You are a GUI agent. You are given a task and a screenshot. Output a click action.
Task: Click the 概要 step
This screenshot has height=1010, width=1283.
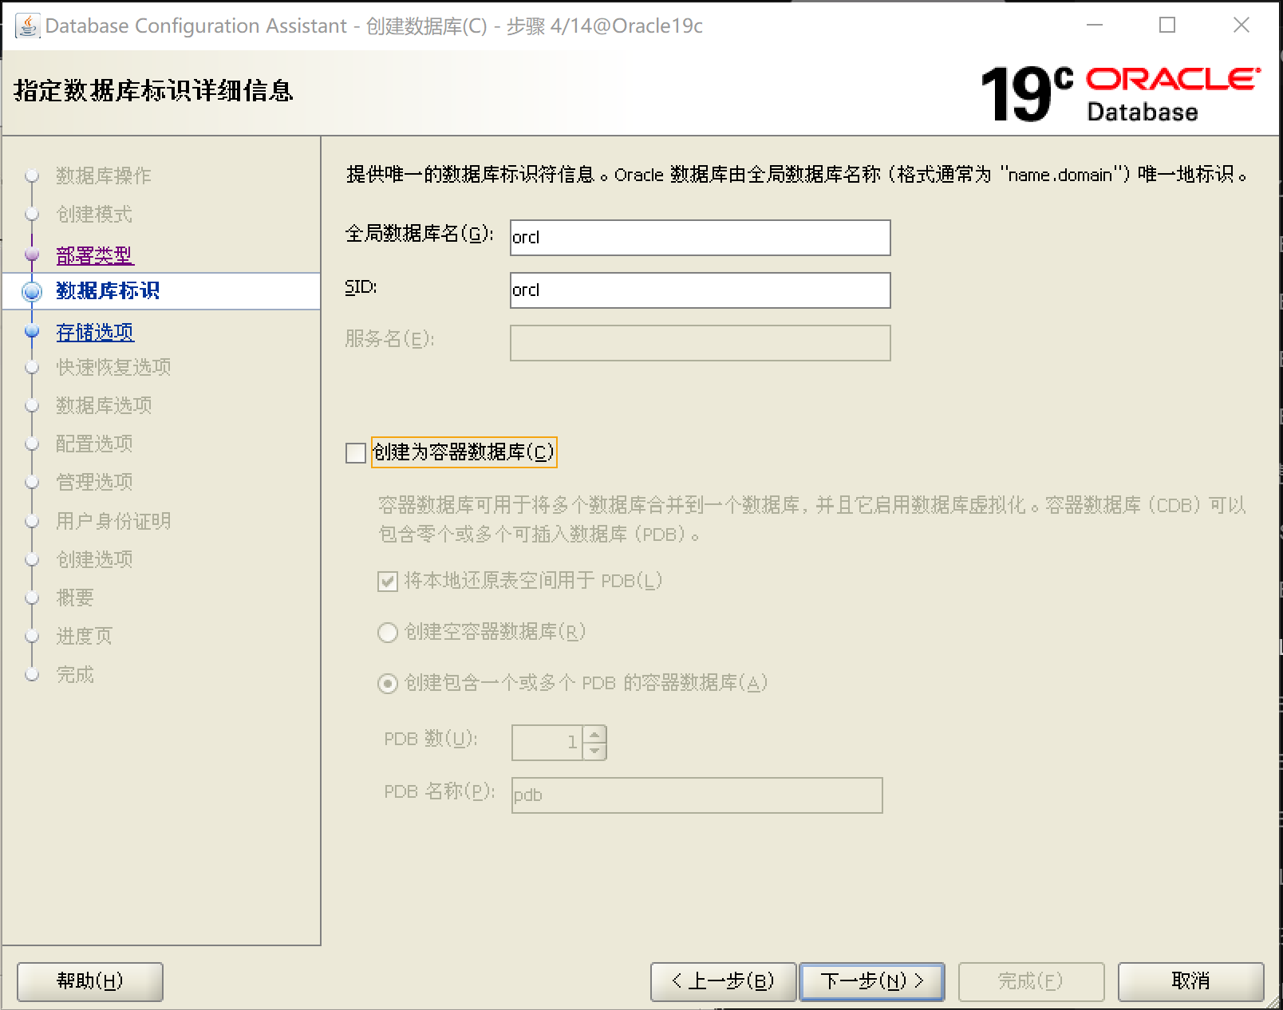[x=75, y=598]
